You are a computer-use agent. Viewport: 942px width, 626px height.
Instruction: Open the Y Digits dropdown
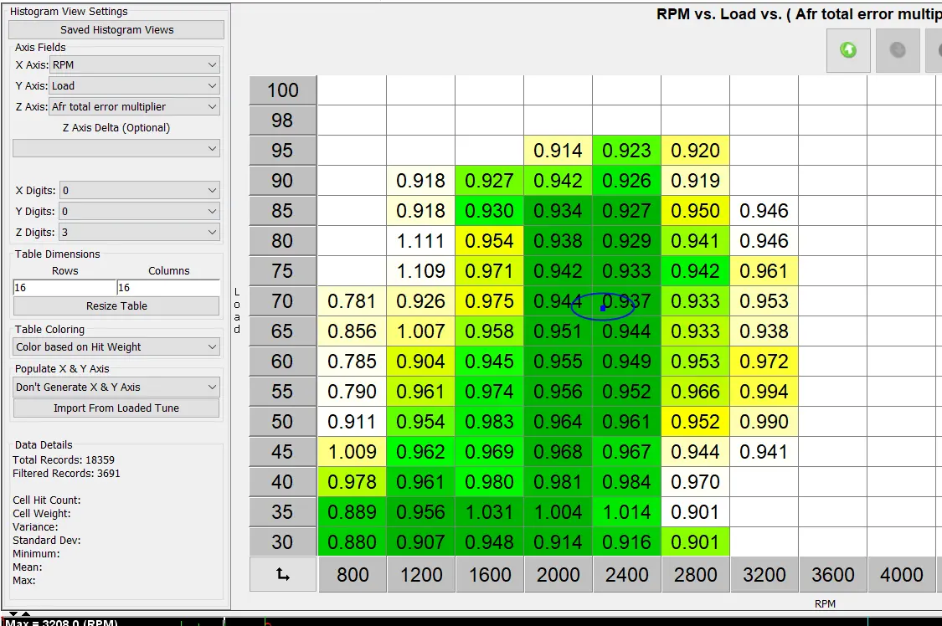click(139, 211)
